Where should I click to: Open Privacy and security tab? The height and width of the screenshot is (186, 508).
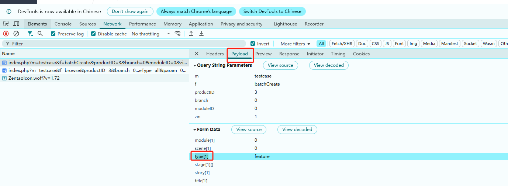point(241,24)
